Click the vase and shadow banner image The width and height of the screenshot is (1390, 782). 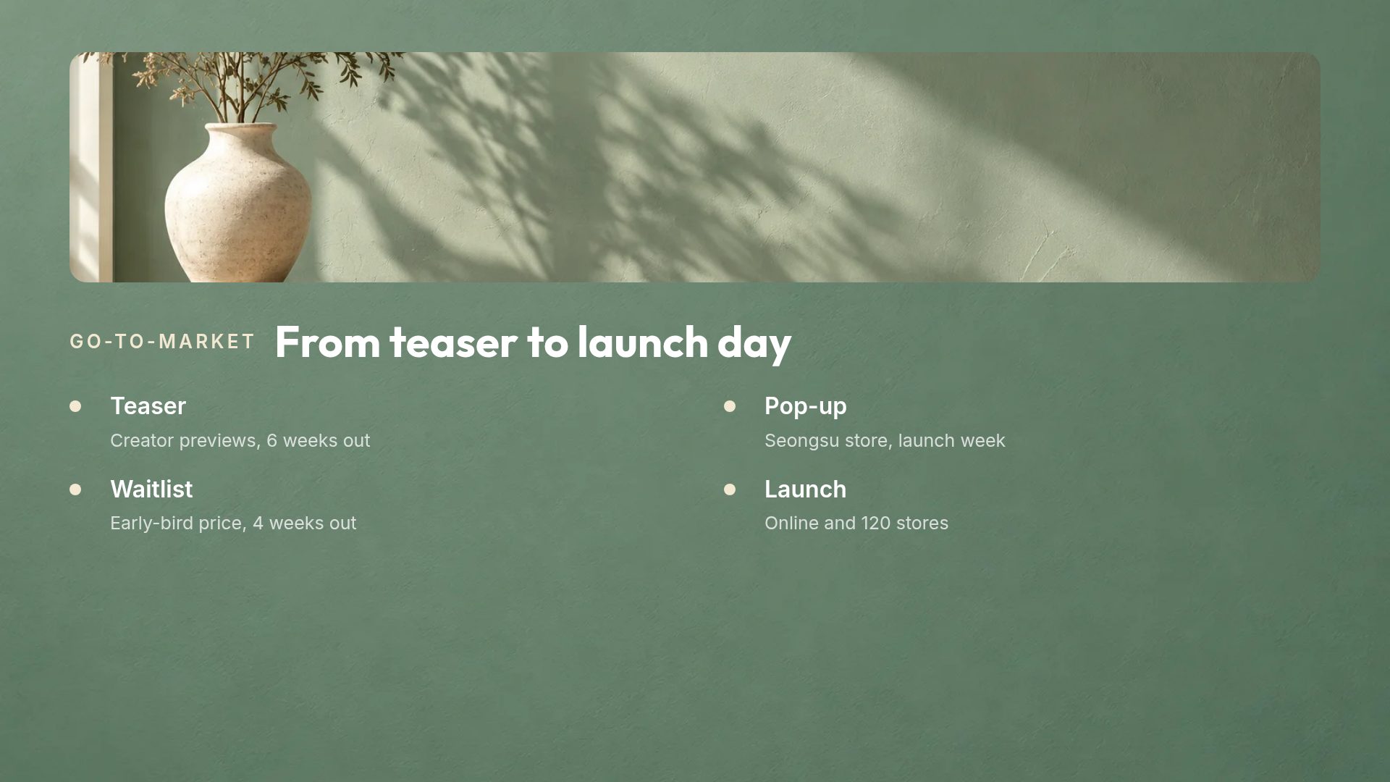pos(695,167)
